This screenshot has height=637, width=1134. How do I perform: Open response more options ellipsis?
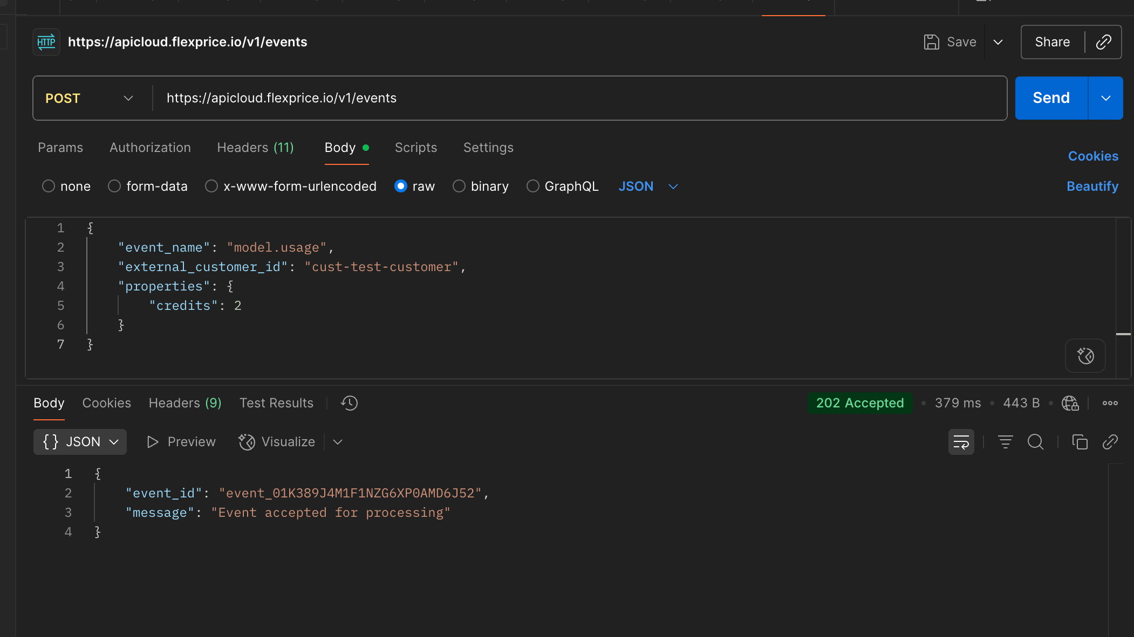(x=1110, y=403)
